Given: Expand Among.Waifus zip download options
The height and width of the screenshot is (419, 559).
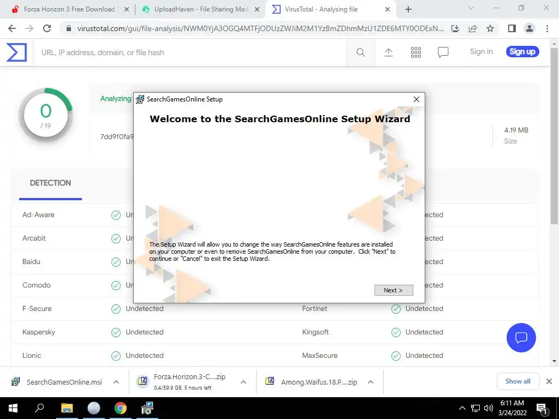Looking at the screenshot, I should [x=371, y=382].
